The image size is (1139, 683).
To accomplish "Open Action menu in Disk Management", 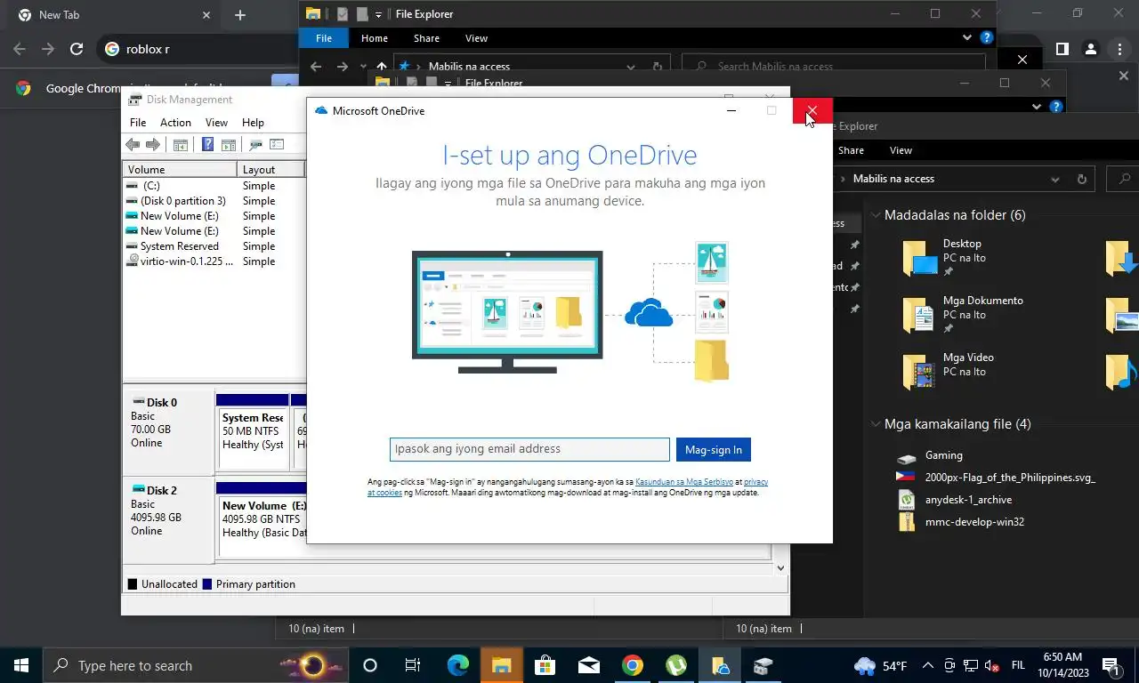I will point(175,123).
